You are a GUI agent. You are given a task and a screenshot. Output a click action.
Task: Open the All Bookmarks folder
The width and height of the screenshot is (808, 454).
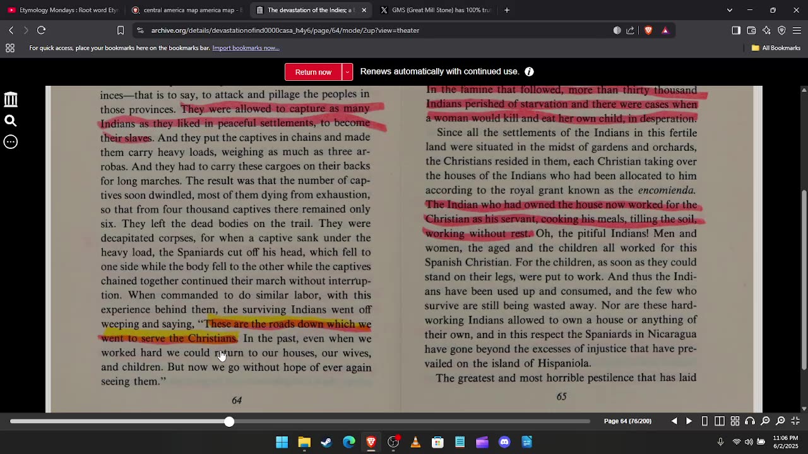point(776,48)
